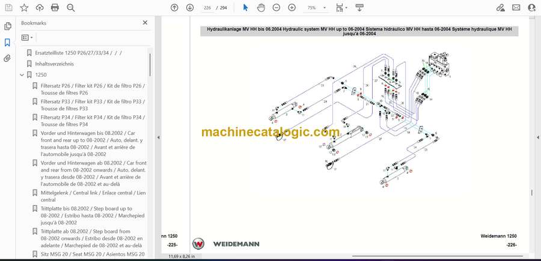
Task: Click the Bookmarks panel title
Action: (34, 23)
